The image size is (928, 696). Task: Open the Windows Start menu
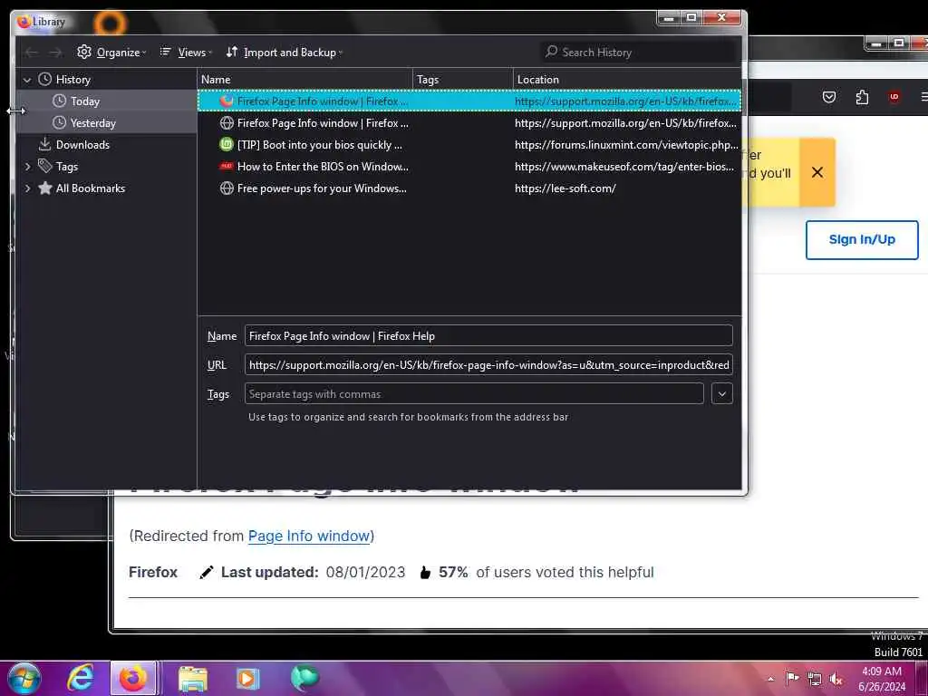coord(24,678)
